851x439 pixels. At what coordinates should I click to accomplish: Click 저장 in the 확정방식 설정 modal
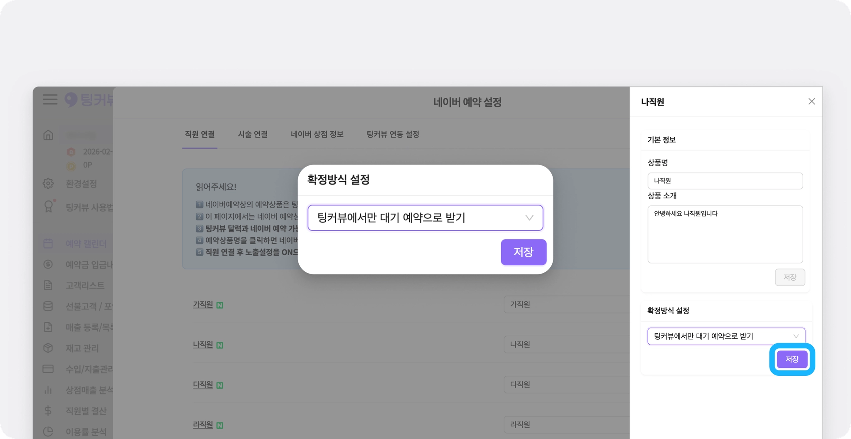(524, 252)
